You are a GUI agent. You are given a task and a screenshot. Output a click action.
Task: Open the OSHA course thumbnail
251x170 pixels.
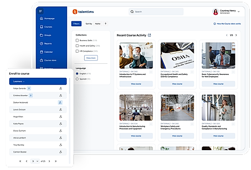coord(177,55)
